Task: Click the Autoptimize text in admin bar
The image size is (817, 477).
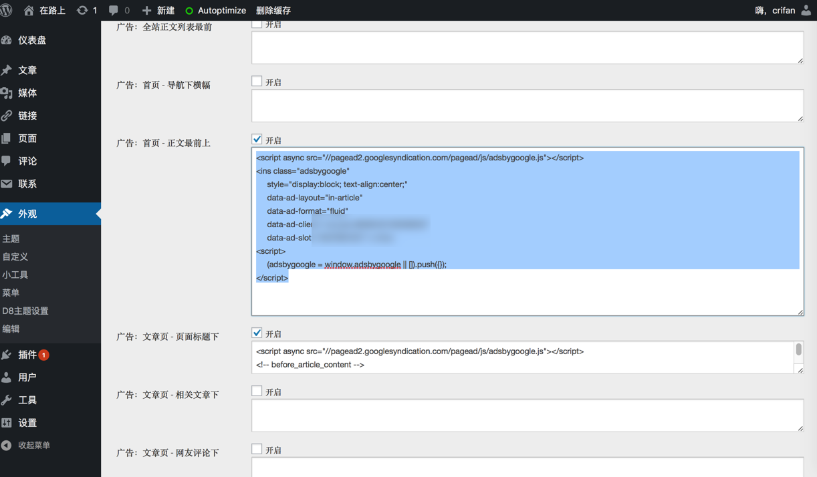Action: tap(222, 10)
